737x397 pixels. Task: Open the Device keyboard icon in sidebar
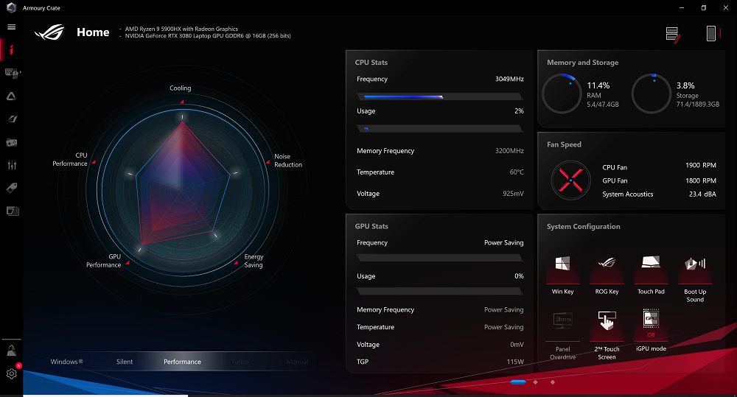11,73
